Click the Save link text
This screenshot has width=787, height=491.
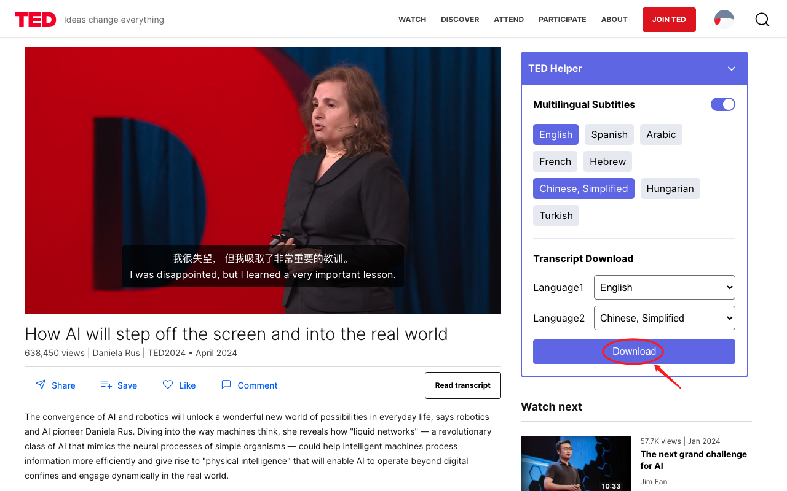(127, 385)
